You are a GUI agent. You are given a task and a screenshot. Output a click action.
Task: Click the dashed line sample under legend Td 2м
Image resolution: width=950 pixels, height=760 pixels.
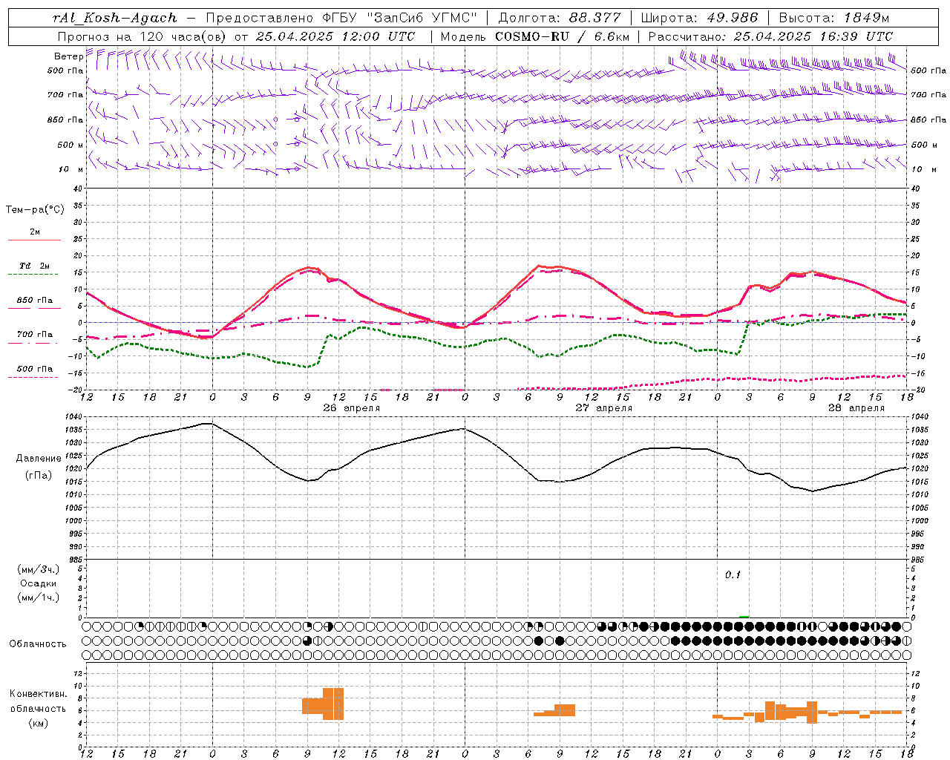pos(34,275)
